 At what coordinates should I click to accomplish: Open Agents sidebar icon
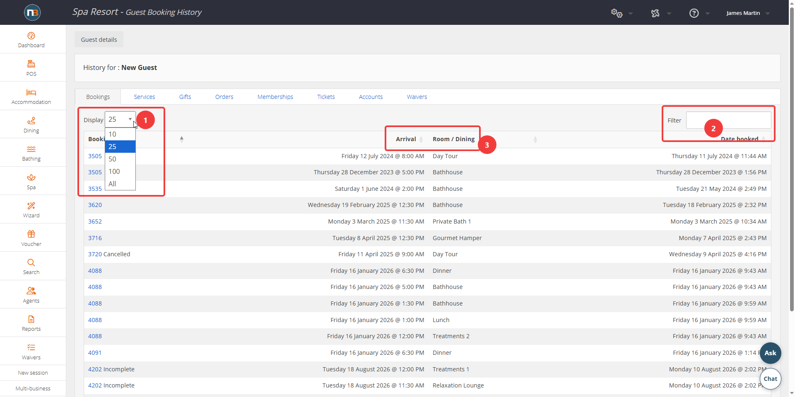[31, 295]
